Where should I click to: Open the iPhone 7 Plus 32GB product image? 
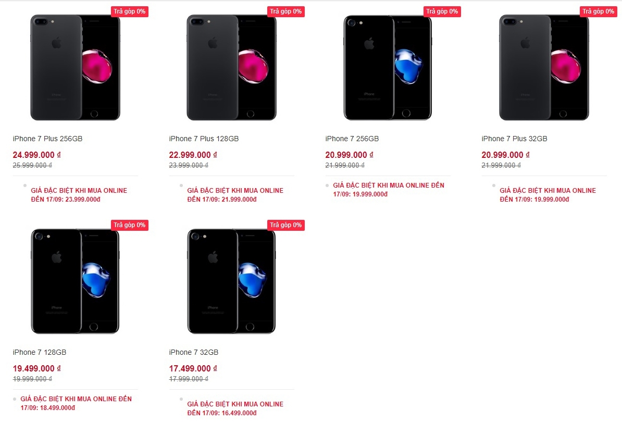(x=544, y=67)
